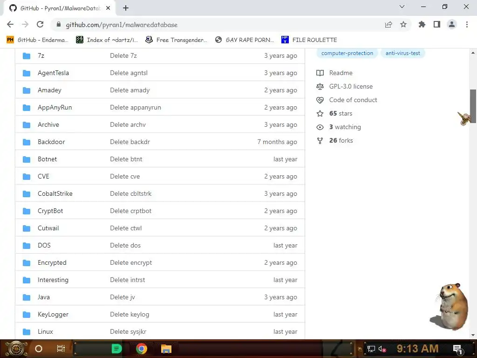Go back to the previous page
Viewport: 477px width, 358px height.
tap(10, 24)
